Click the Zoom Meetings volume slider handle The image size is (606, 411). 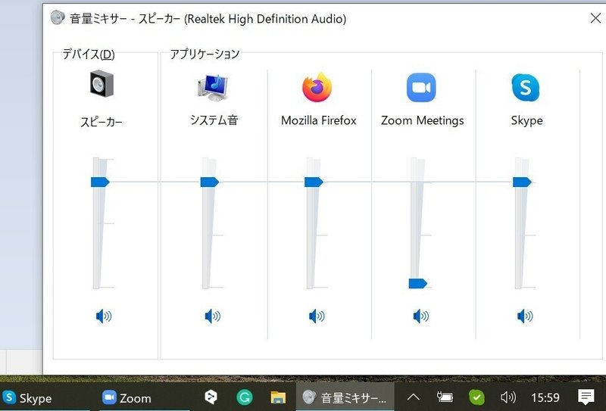pos(418,284)
